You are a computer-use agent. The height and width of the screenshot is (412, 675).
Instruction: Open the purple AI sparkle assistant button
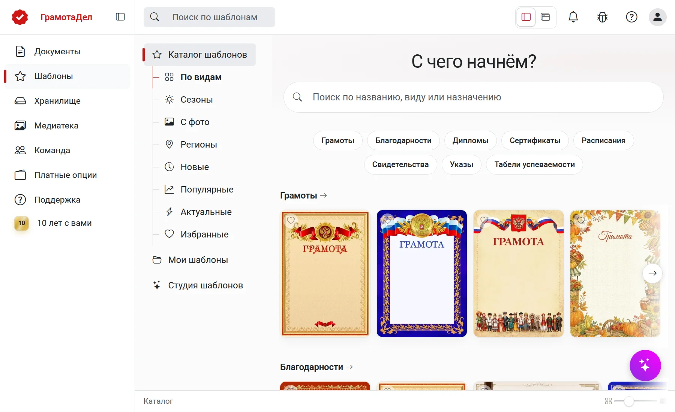[x=645, y=365]
